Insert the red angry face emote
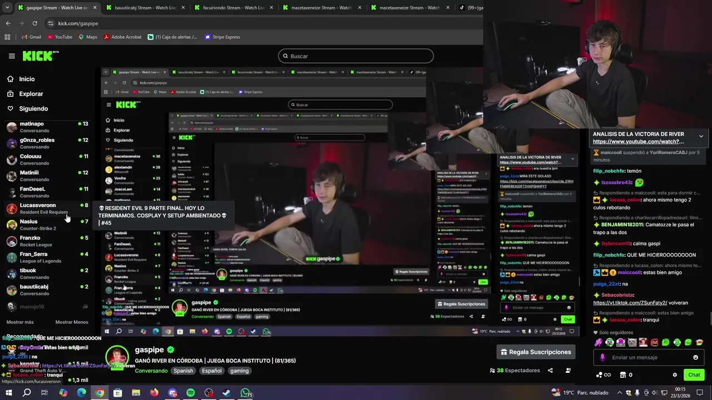 [x=654, y=342]
